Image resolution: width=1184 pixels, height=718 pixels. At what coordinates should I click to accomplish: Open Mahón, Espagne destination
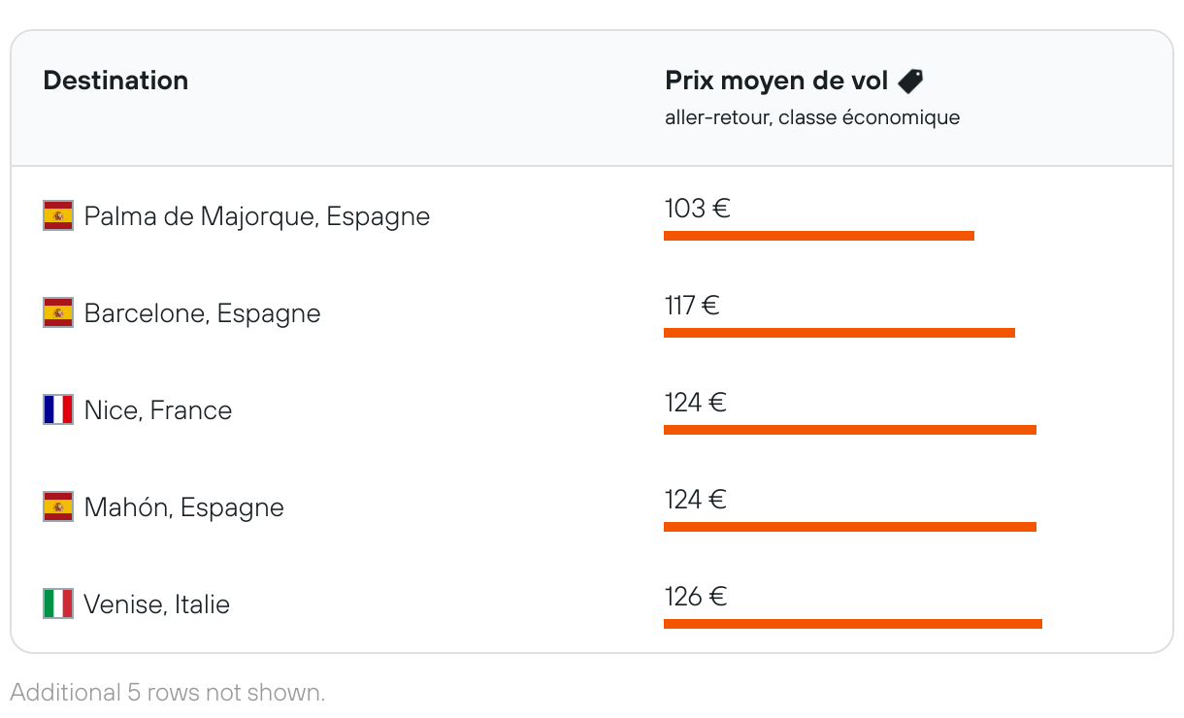pos(183,507)
